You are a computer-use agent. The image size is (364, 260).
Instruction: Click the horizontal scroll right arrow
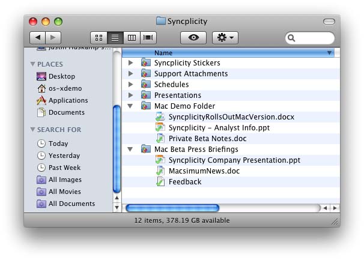point(335,208)
